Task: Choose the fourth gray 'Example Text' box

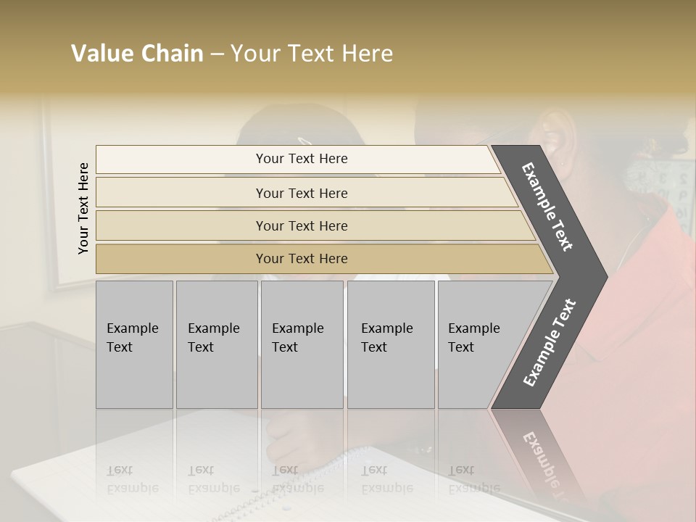Action: [x=390, y=344]
